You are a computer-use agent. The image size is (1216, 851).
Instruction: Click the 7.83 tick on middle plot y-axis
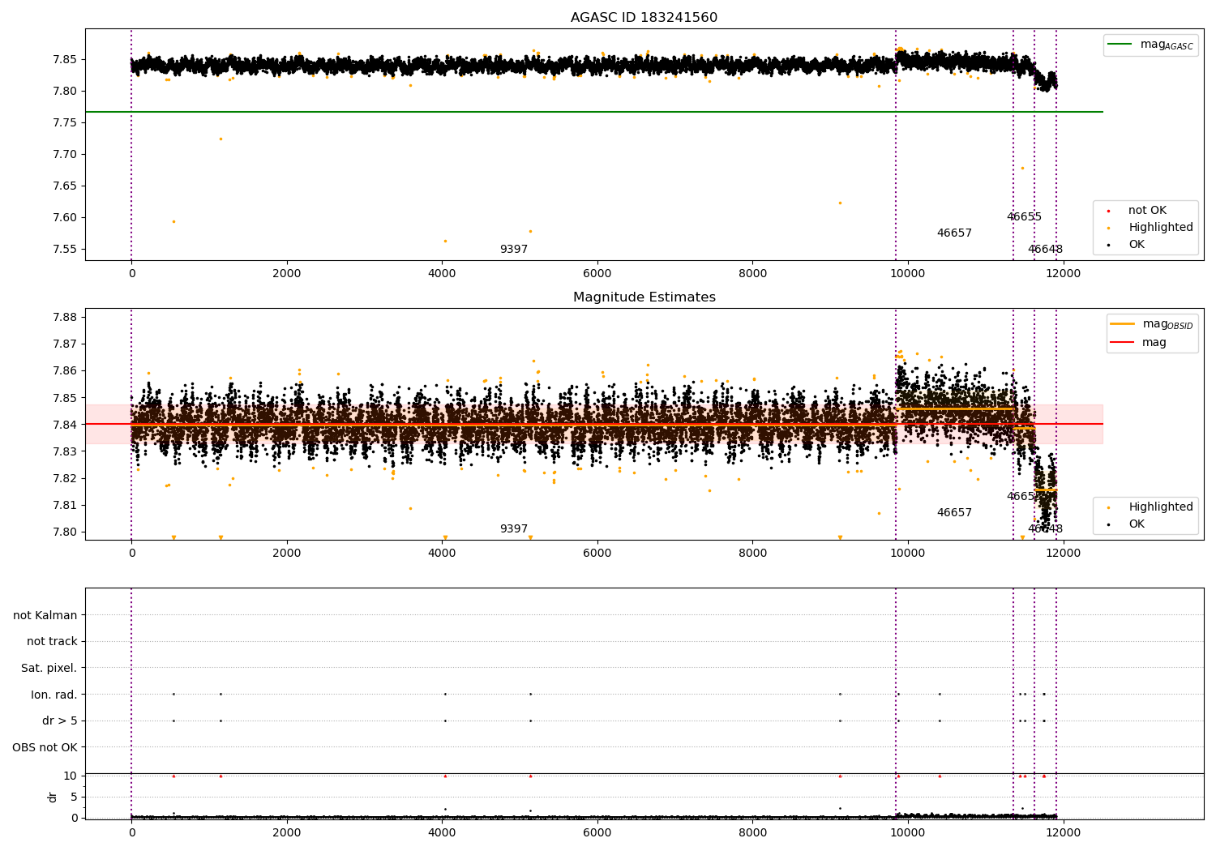[63, 452]
